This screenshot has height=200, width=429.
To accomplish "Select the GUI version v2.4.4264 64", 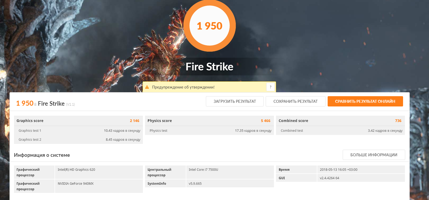I will (x=329, y=178).
